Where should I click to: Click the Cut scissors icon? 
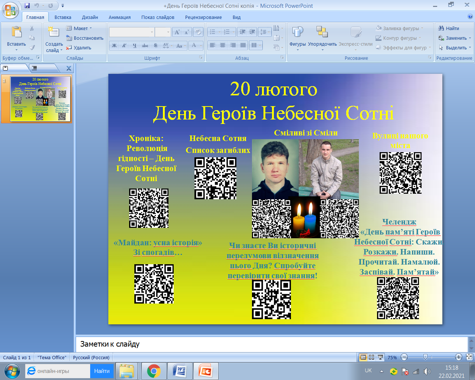[32, 28]
